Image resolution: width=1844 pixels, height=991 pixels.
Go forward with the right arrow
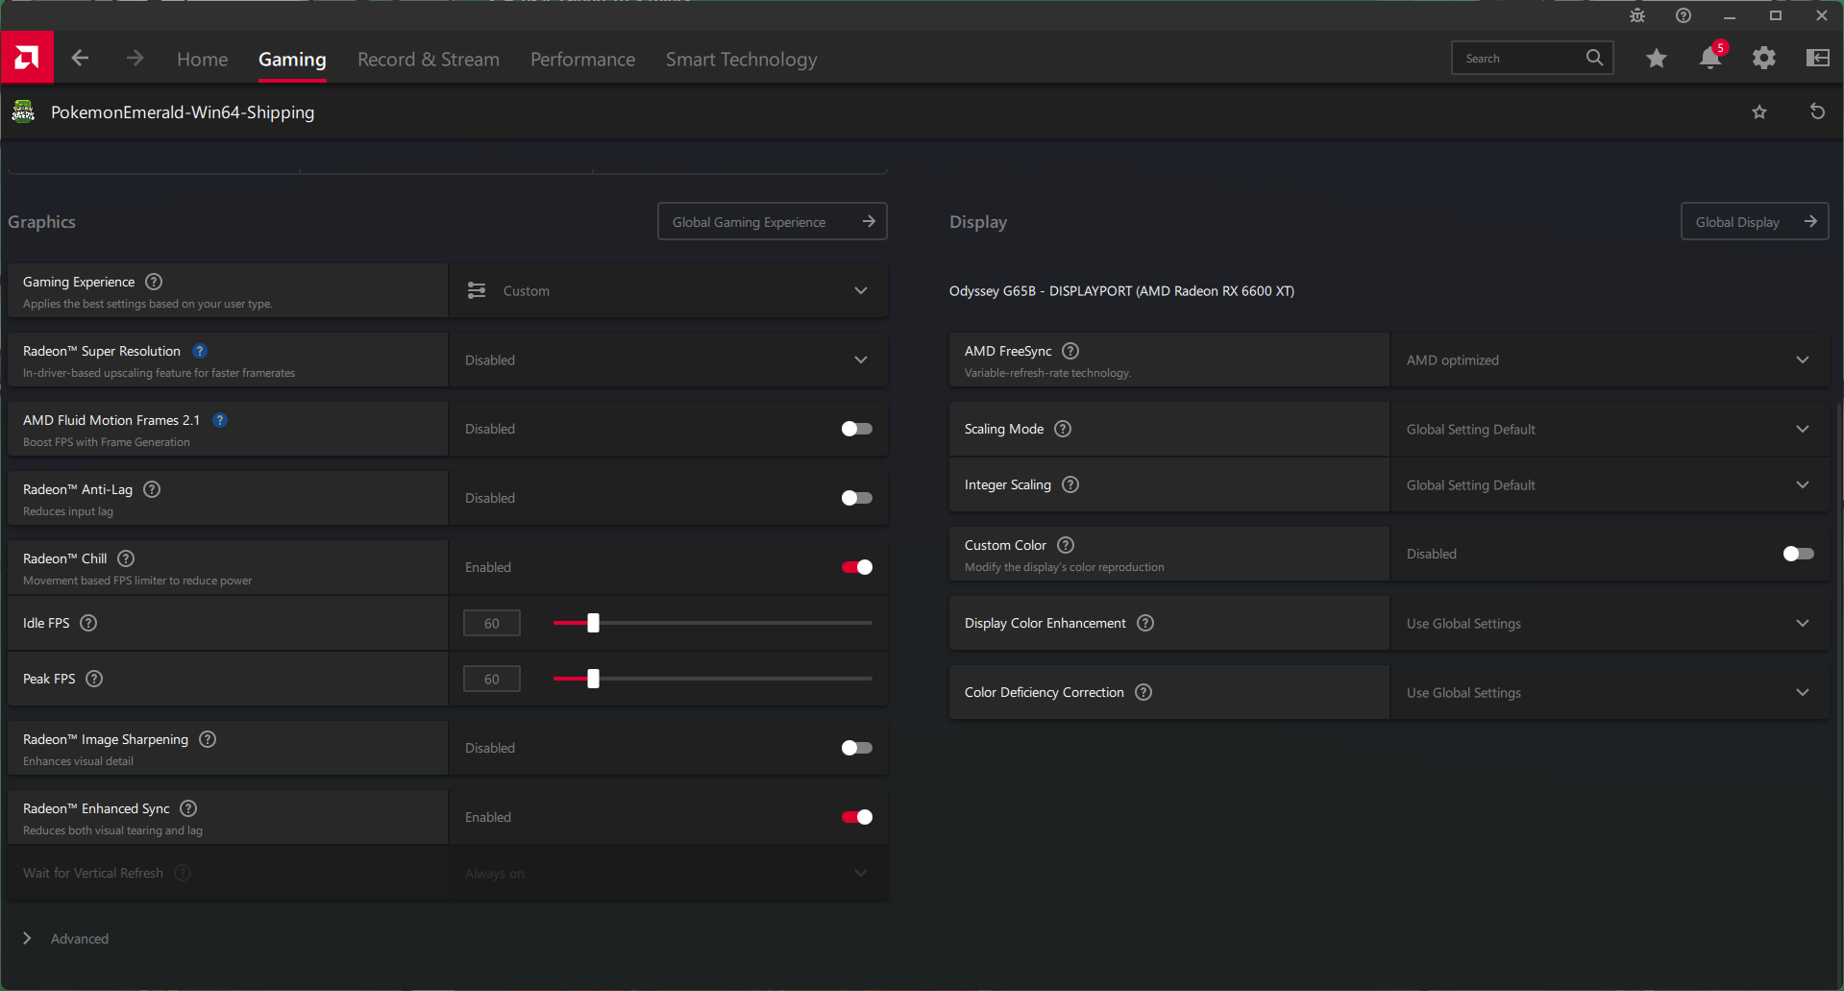click(x=135, y=59)
